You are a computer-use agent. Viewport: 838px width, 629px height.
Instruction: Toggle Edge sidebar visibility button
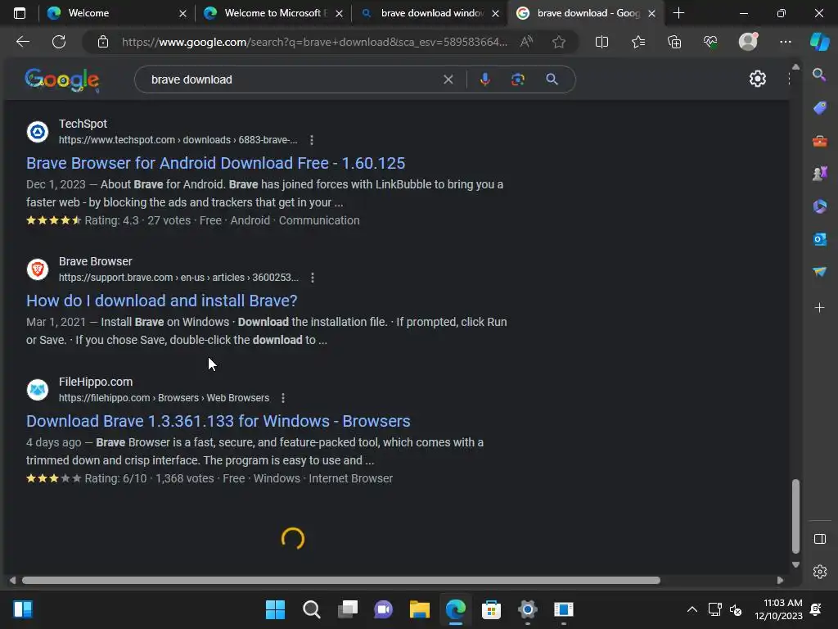(819, 539)
